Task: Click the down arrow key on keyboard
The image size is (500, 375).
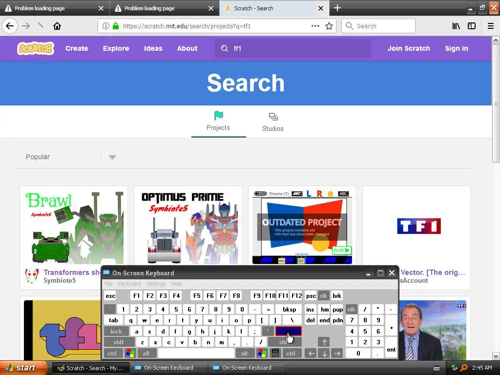Action: tap(324, 353)
